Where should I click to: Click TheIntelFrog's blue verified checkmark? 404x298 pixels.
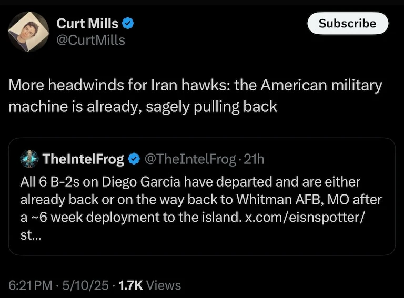(134, 159)
